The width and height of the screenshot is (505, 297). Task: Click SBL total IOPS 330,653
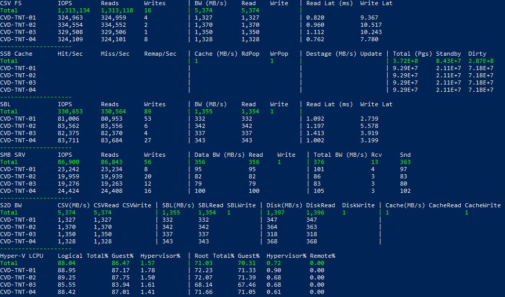pos(70,111)
